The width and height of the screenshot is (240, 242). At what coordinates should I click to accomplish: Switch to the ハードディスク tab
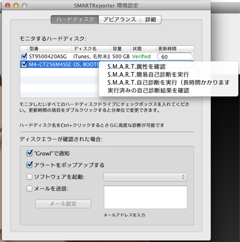75,20
